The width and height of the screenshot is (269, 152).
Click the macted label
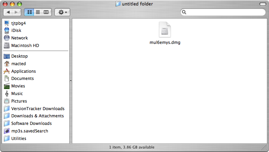click(19, 64)
